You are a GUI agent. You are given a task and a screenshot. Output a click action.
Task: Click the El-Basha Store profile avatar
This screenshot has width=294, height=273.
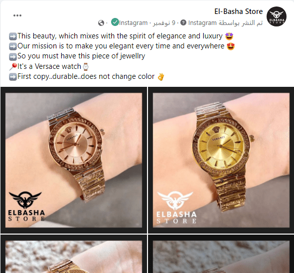click(x=277, y=16)
